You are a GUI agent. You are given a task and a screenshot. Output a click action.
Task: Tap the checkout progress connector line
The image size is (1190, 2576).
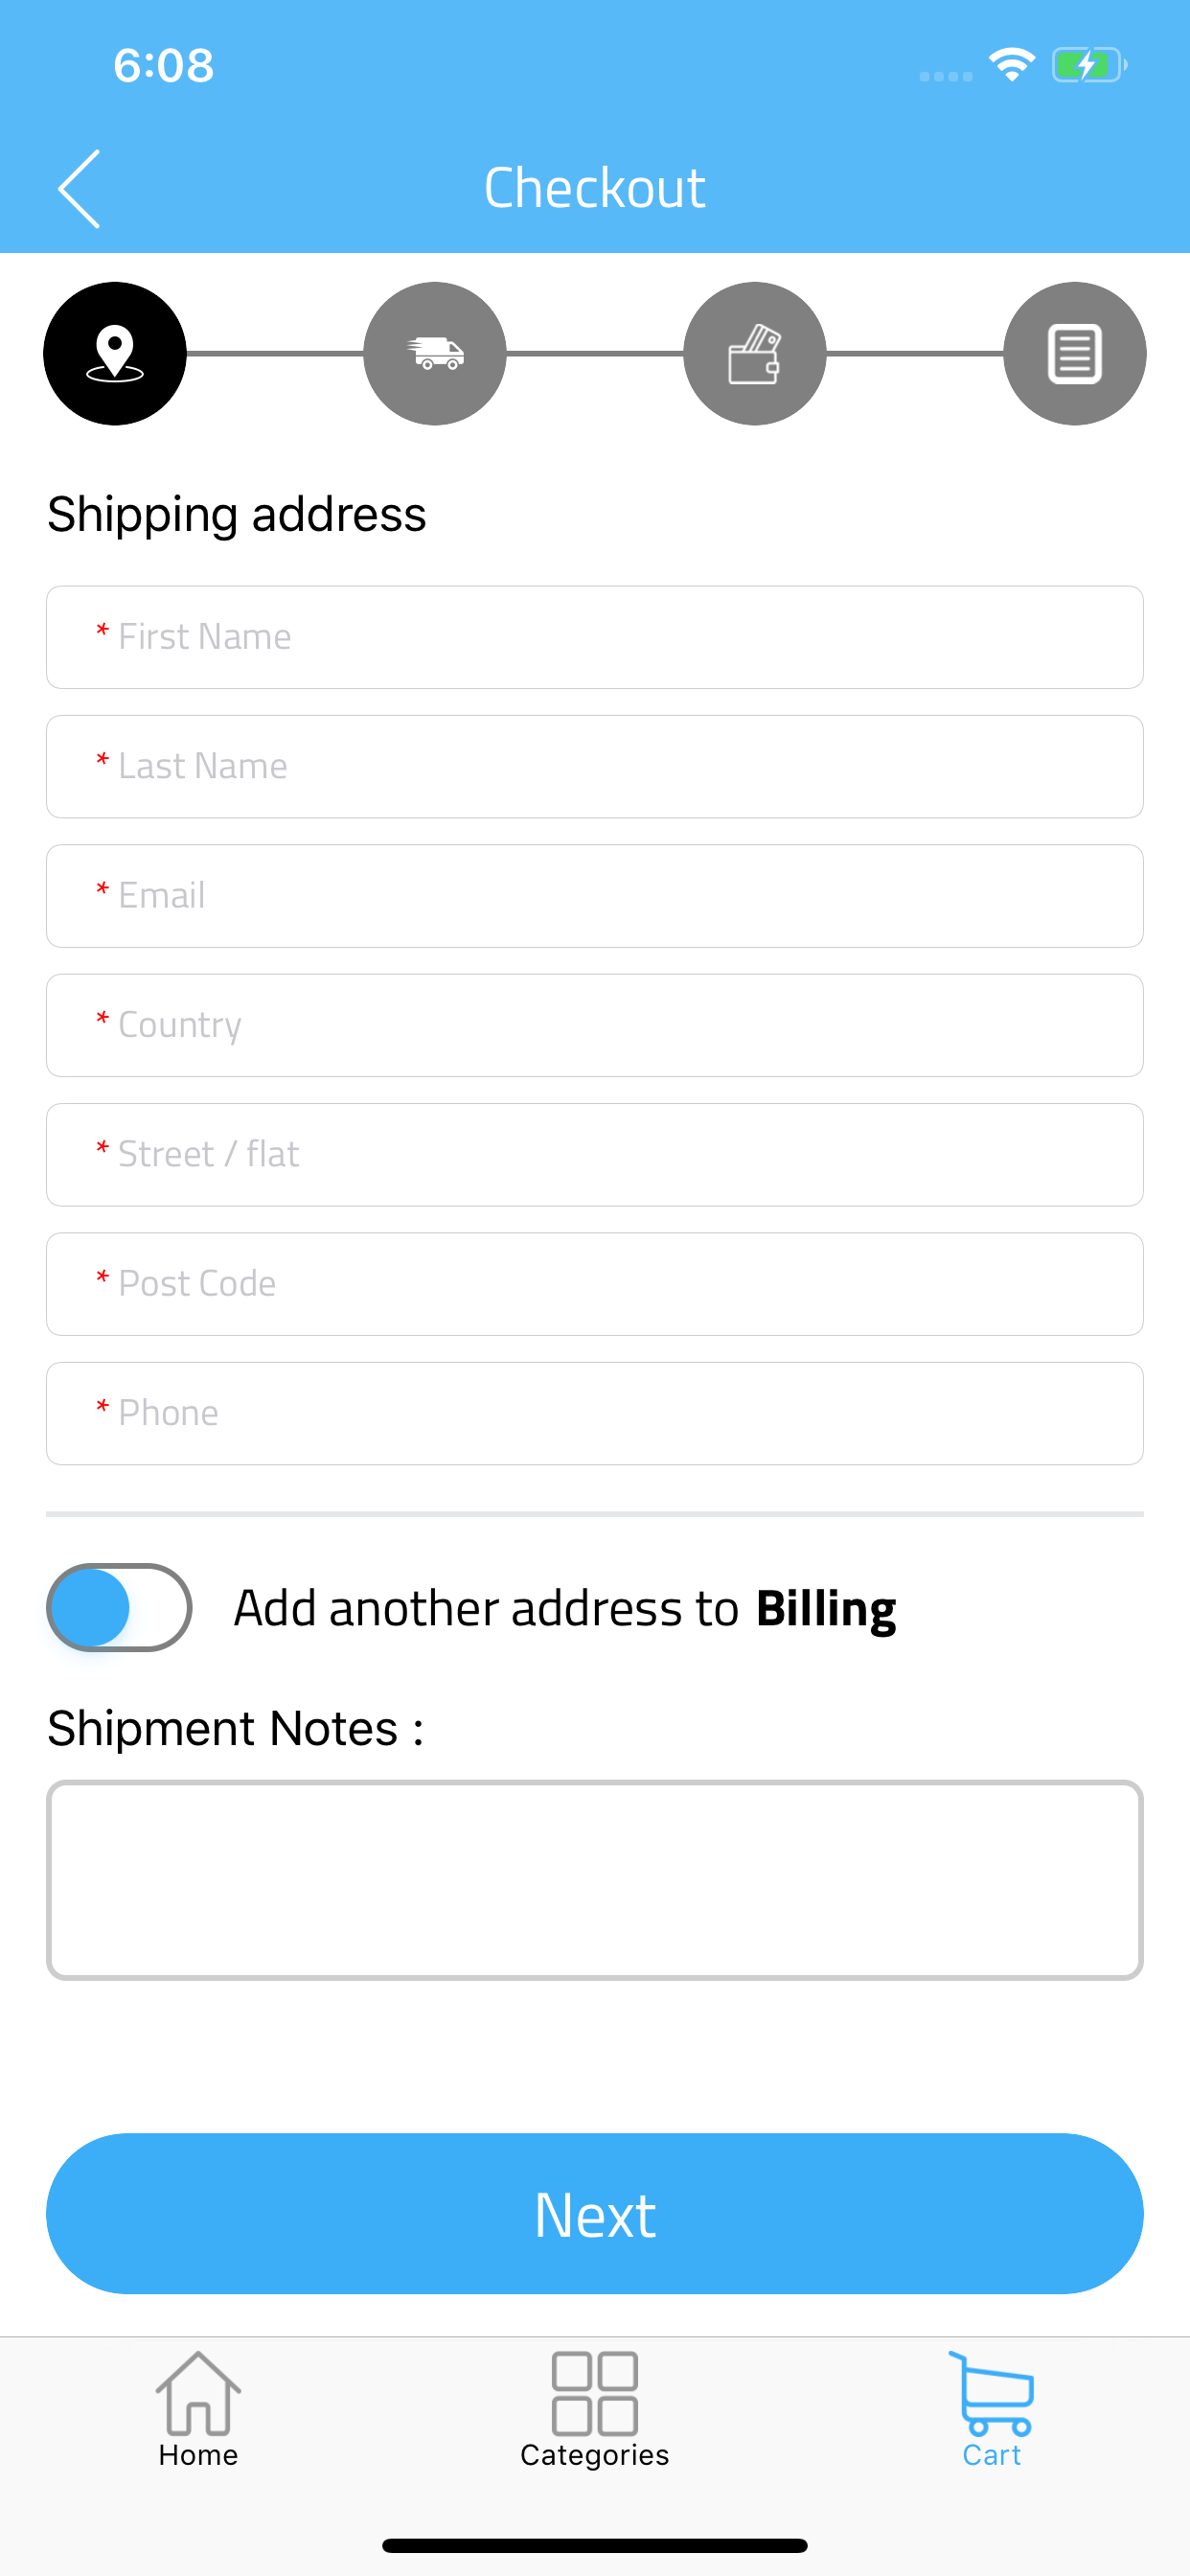[x=275, y=354]
